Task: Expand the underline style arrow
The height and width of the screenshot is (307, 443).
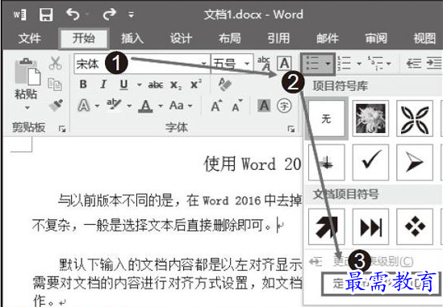Action: pos(139,85)
